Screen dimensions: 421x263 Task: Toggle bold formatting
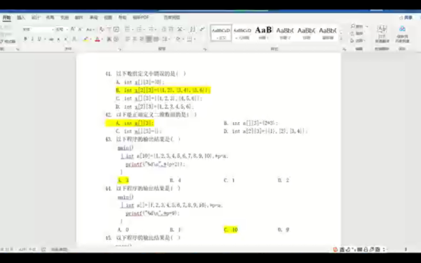[25, 39]
